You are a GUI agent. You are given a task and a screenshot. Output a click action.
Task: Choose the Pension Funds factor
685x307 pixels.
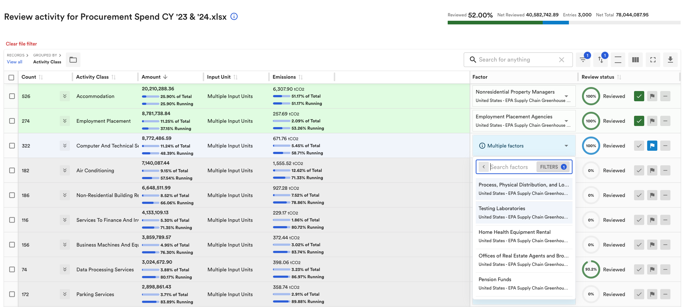[x=524, y=283]
